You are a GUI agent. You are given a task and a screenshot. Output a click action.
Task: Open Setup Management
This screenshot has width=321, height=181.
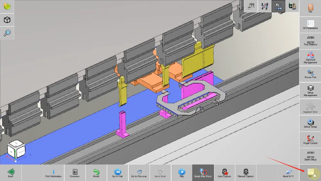click(310, 91)
